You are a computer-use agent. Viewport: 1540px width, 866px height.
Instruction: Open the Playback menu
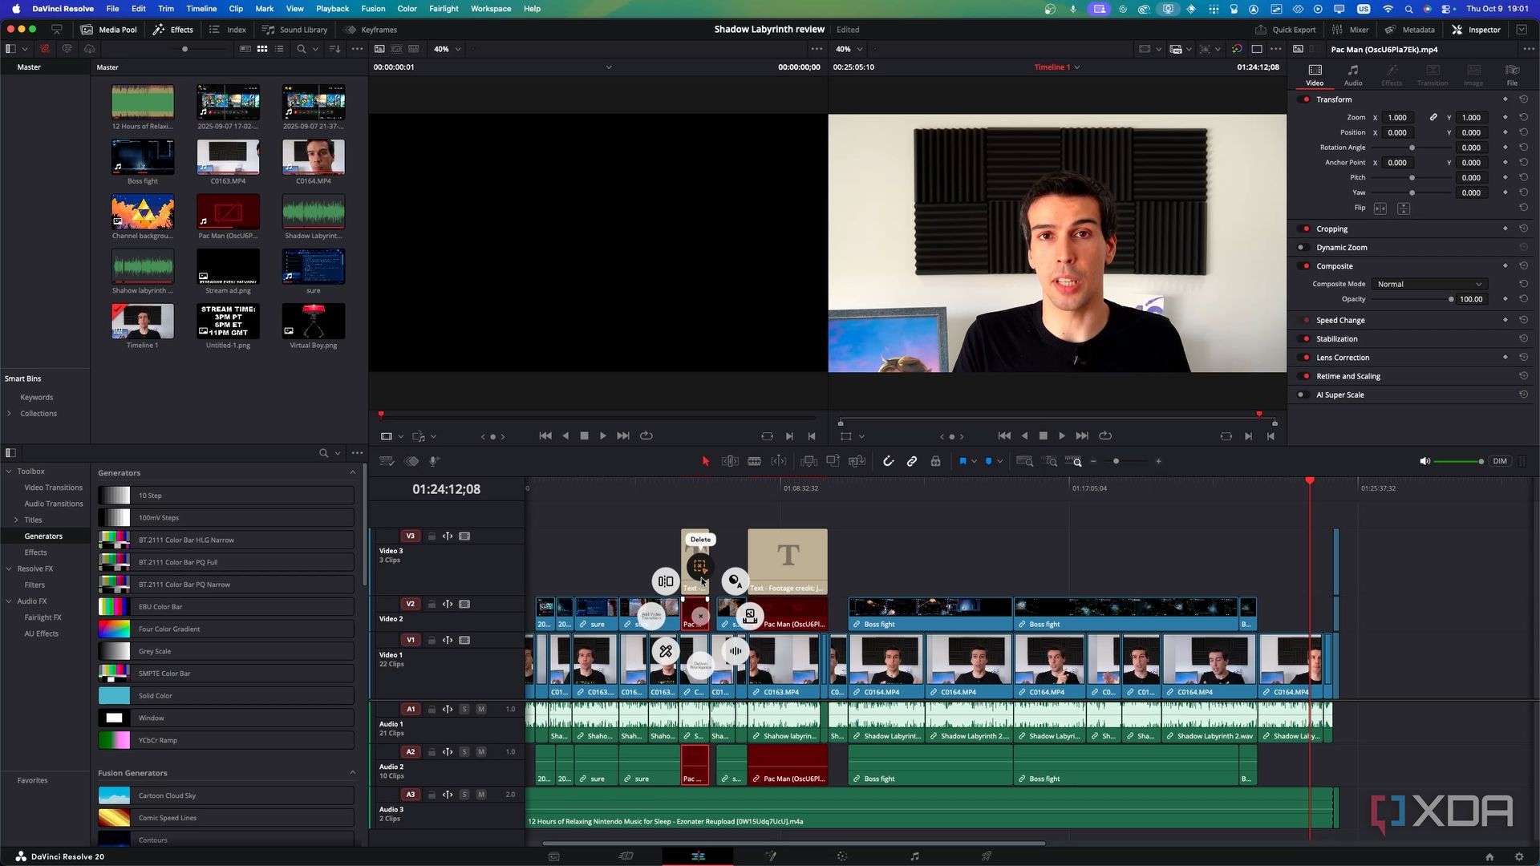tap(332, 9)
